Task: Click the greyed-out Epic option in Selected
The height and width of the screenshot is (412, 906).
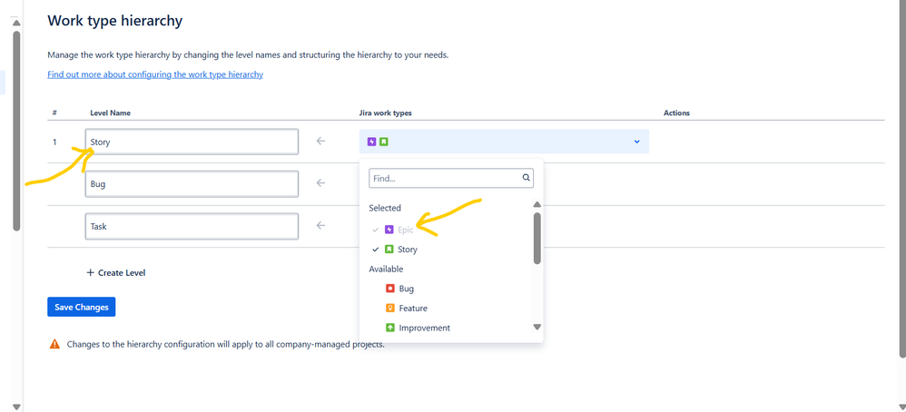Action: pos(406,230)
